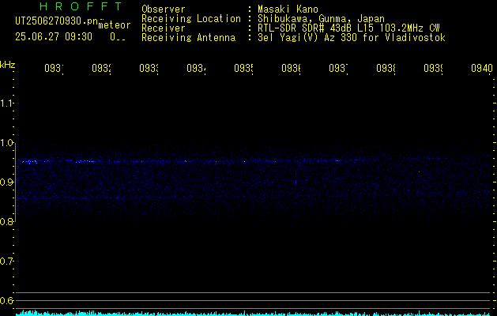The image size is (497, 316).
Task: Click the 1.1 kHz frequency label
Action: 6,103
